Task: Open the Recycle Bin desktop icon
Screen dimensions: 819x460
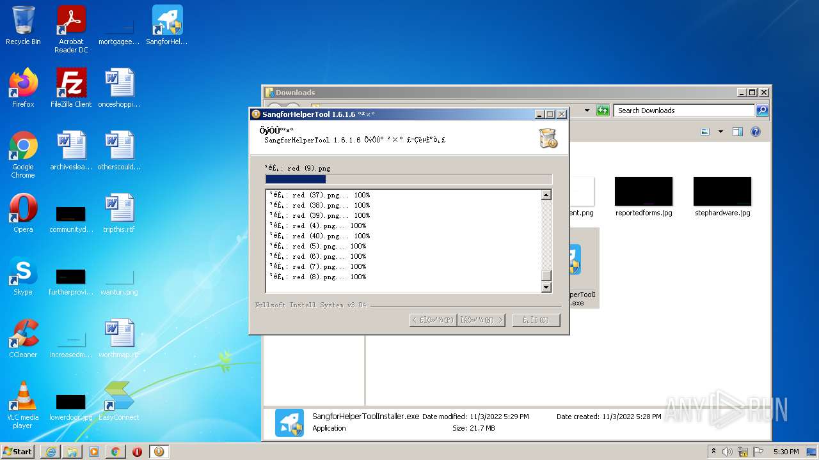Action: (x=23, y=26)
